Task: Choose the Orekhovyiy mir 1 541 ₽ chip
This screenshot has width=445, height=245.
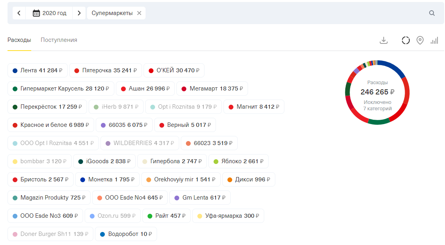Action: pyautogui.click(x=181, y=179)
